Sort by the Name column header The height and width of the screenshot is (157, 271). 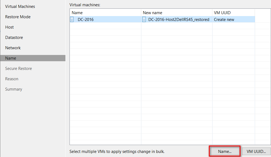pos(106,13)
